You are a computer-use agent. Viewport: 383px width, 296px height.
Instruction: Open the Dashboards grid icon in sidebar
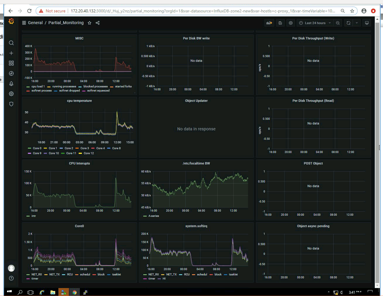click(x=11, y=63)
